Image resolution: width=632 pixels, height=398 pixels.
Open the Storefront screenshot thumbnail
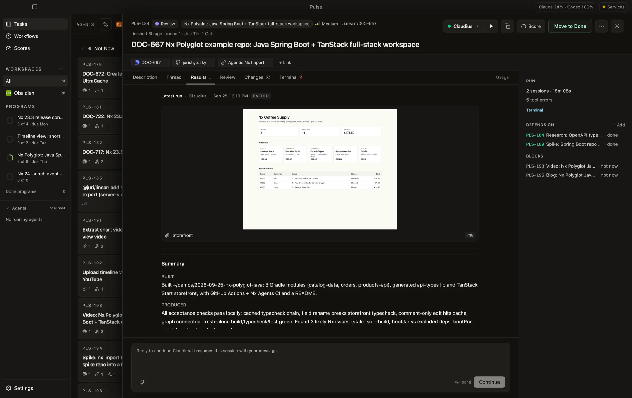point(320,169)
